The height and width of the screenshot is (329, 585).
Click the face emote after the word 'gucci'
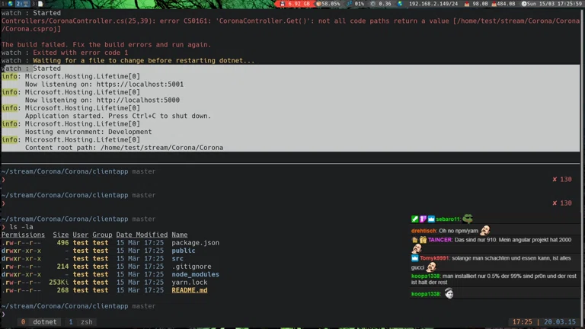pyautogui.click(x=431, y=267)
